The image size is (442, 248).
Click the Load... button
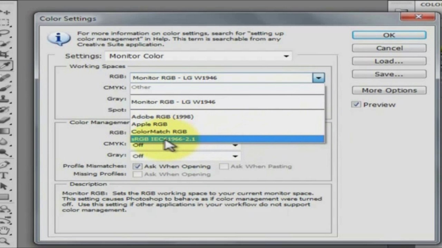coord(389,61)
